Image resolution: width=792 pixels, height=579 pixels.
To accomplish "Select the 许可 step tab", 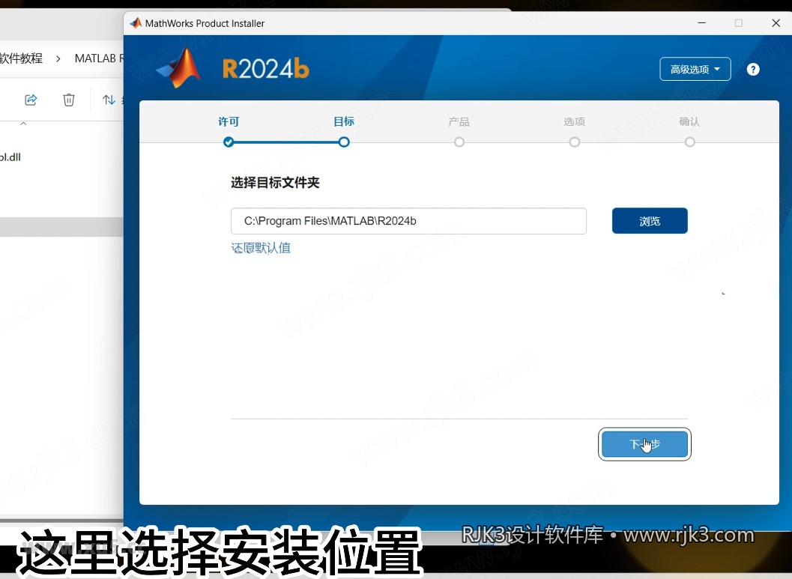I will 229,121.
